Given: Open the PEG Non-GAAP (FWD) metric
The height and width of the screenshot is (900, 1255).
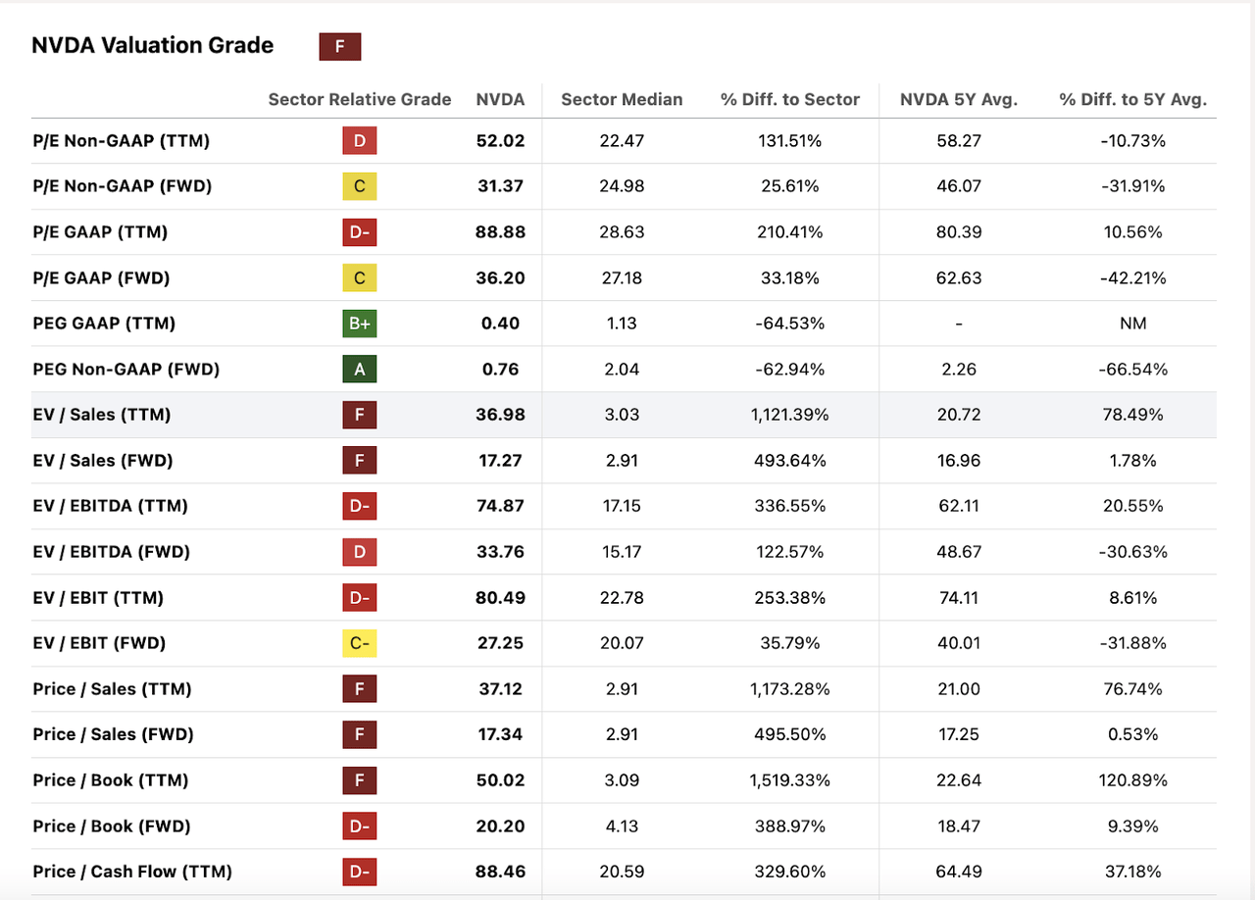Looking at the screenshot, I should tap(125, 370).
